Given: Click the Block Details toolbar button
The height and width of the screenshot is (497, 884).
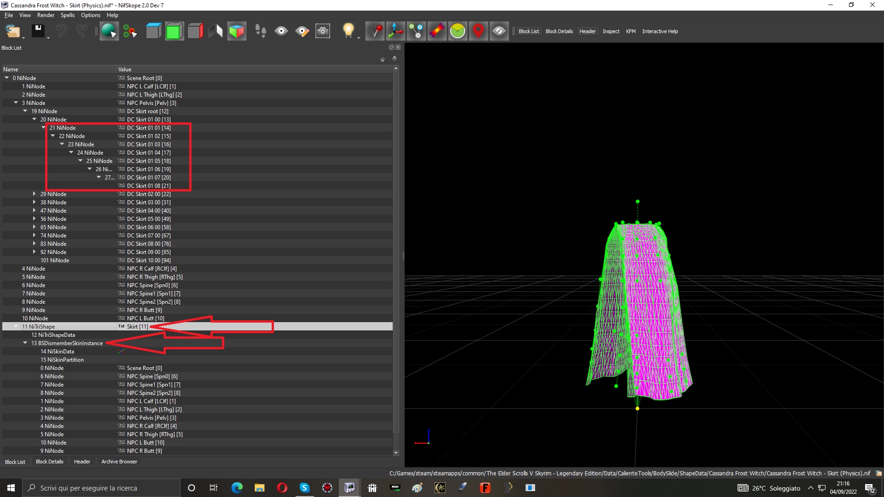Looking at the screenshot, I should (559, 31).
